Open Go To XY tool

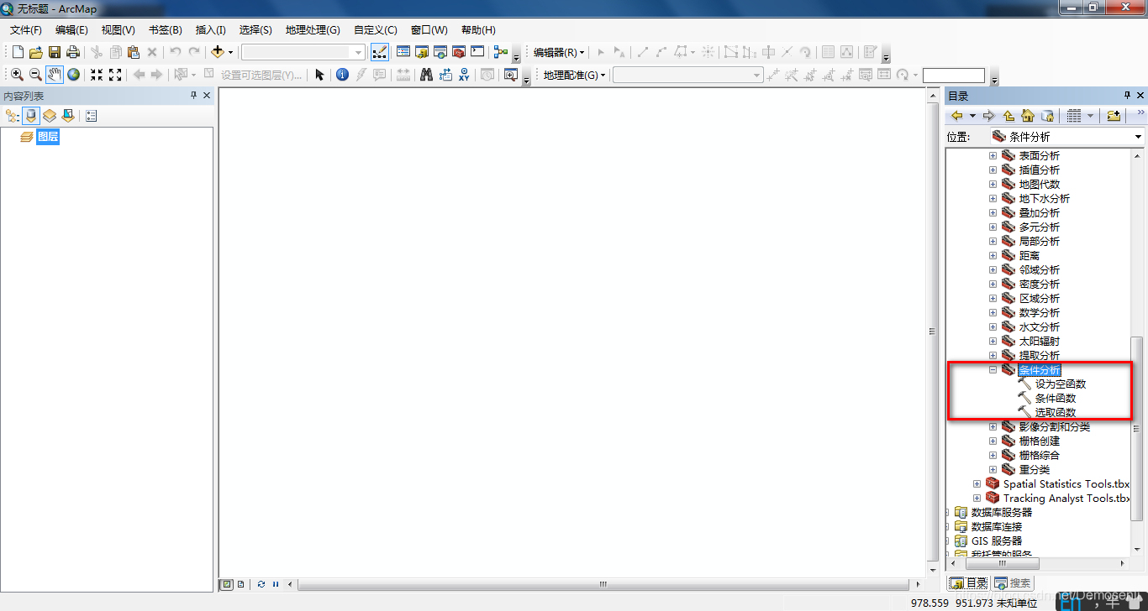(464, 75)
